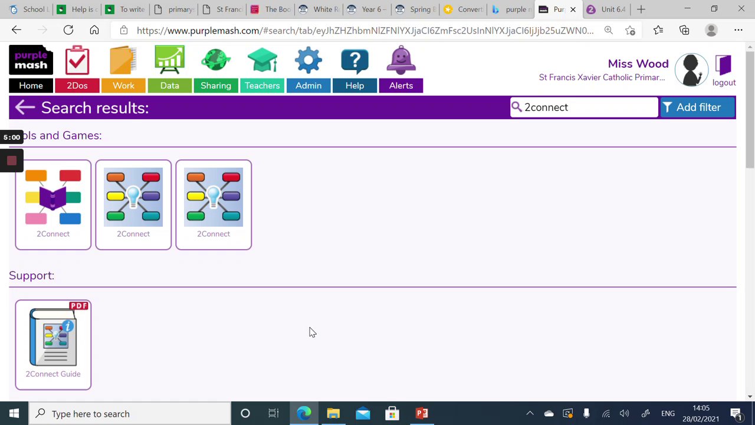Click the Home menu label
This screenshot has height=425, width=755.
coord(31,86)
